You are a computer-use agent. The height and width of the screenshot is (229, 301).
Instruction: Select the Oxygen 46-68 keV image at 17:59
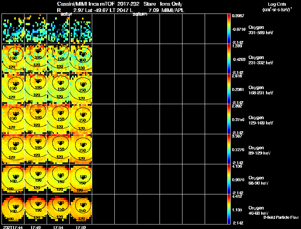[x=81, y=209]
